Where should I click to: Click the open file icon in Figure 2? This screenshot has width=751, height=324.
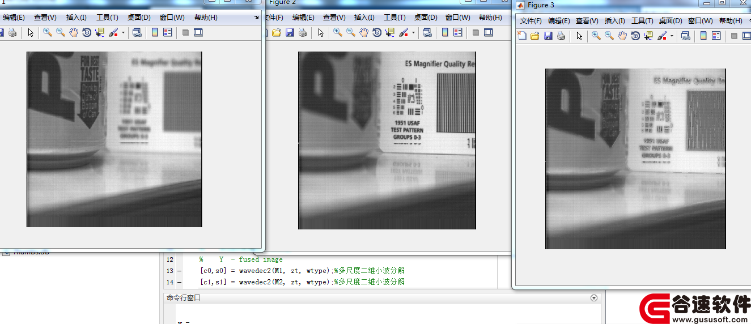pyautogui.click(x=277, y=33)
